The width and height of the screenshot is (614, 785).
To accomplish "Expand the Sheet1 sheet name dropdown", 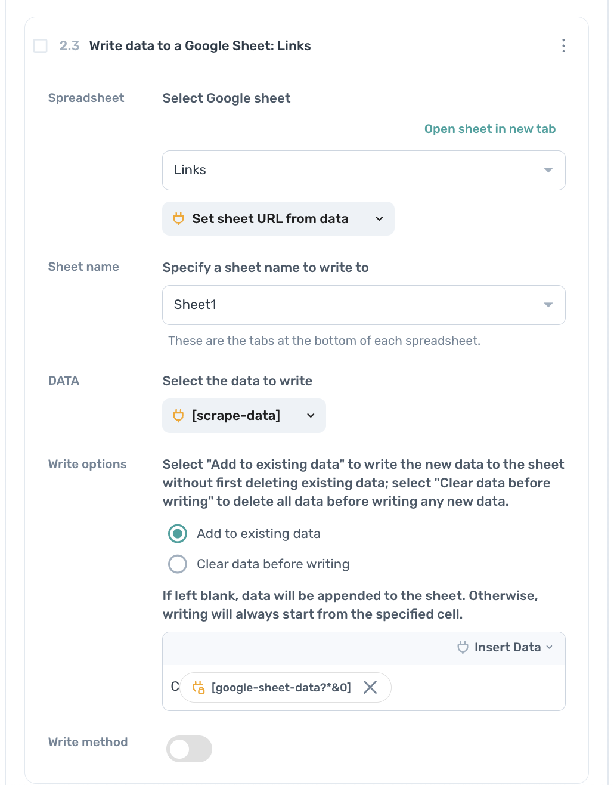I will tap(363, 305).
